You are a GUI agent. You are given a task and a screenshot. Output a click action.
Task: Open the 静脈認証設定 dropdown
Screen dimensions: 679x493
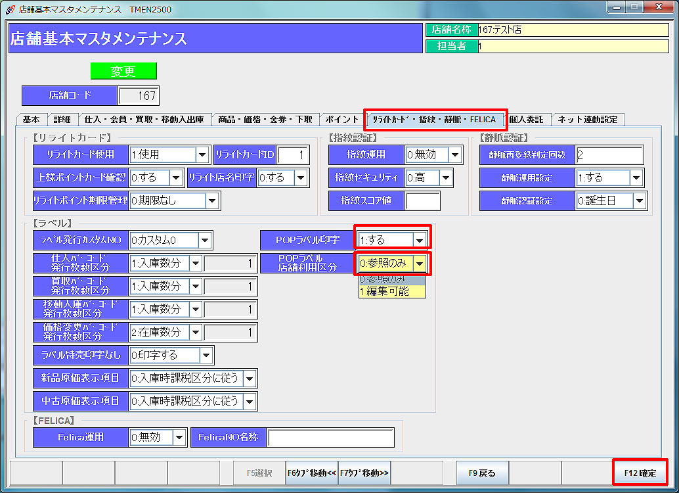coord(640,201)
